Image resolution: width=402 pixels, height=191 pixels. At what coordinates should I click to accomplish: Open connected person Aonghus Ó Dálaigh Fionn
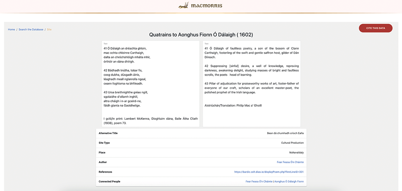point(289,182)
